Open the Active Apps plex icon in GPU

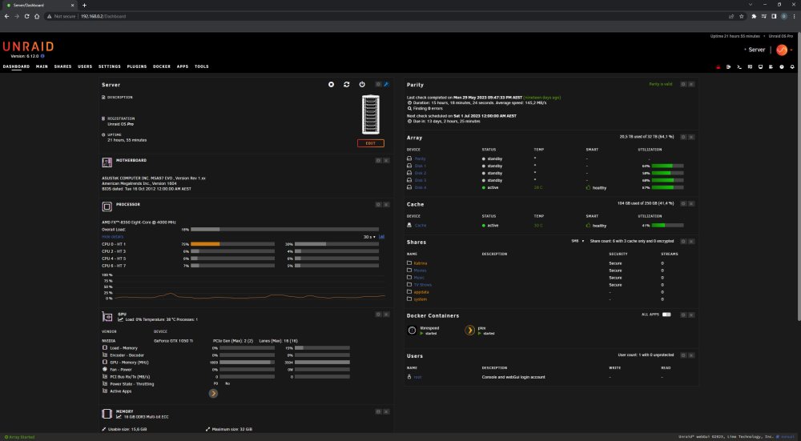click(x=213, y=393)
